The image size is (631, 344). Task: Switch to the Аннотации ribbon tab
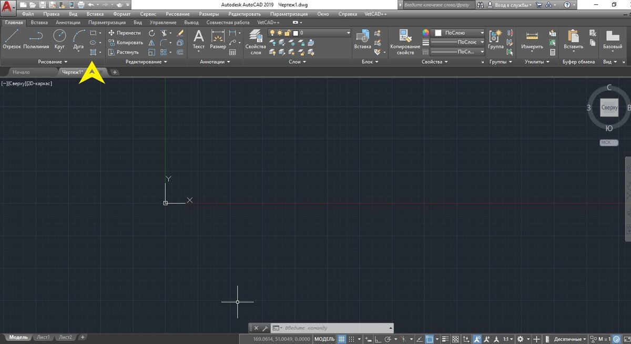tap(68, 23)
